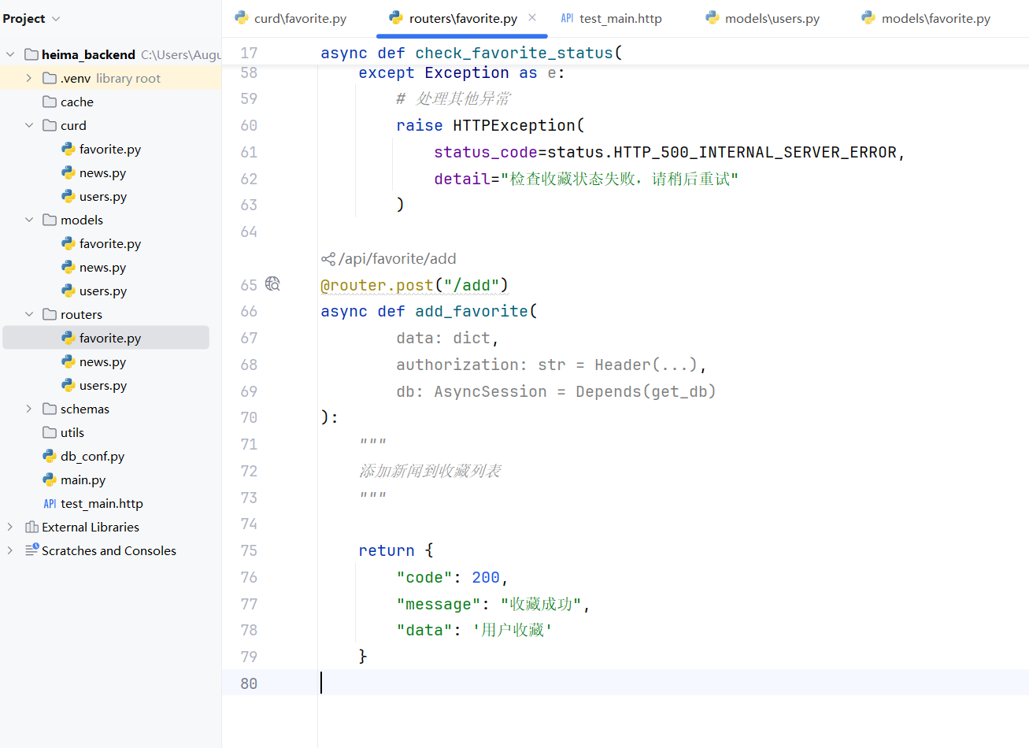Open the /api/favorite/add endpoint link
1029x748 pixels.
pos(397,259)
